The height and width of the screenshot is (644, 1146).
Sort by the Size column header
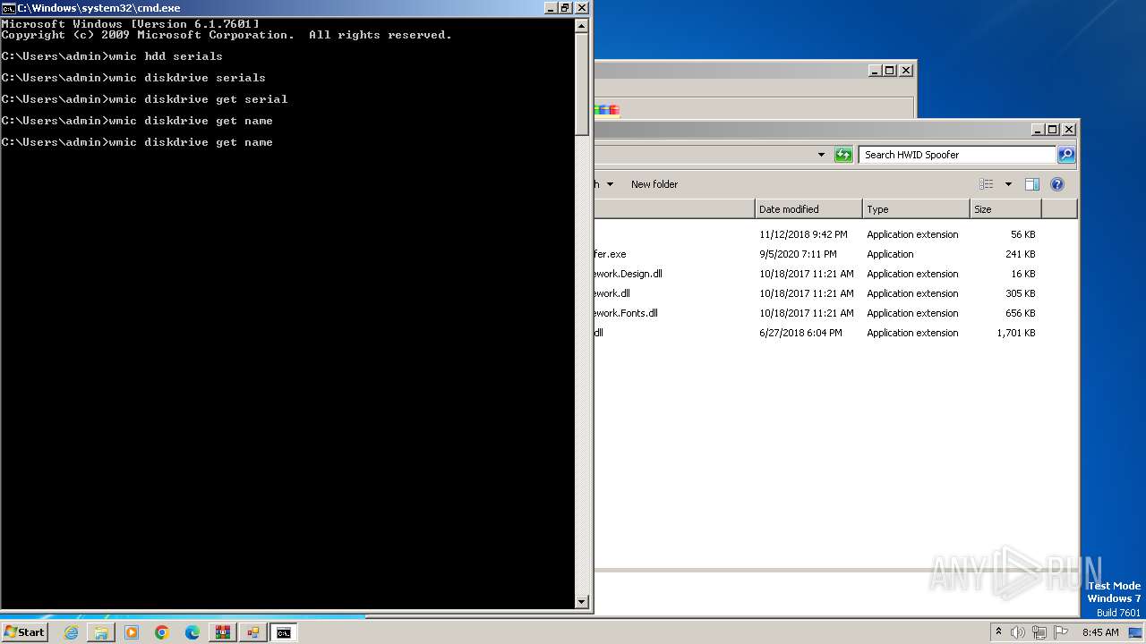(x=1005, y=209)
